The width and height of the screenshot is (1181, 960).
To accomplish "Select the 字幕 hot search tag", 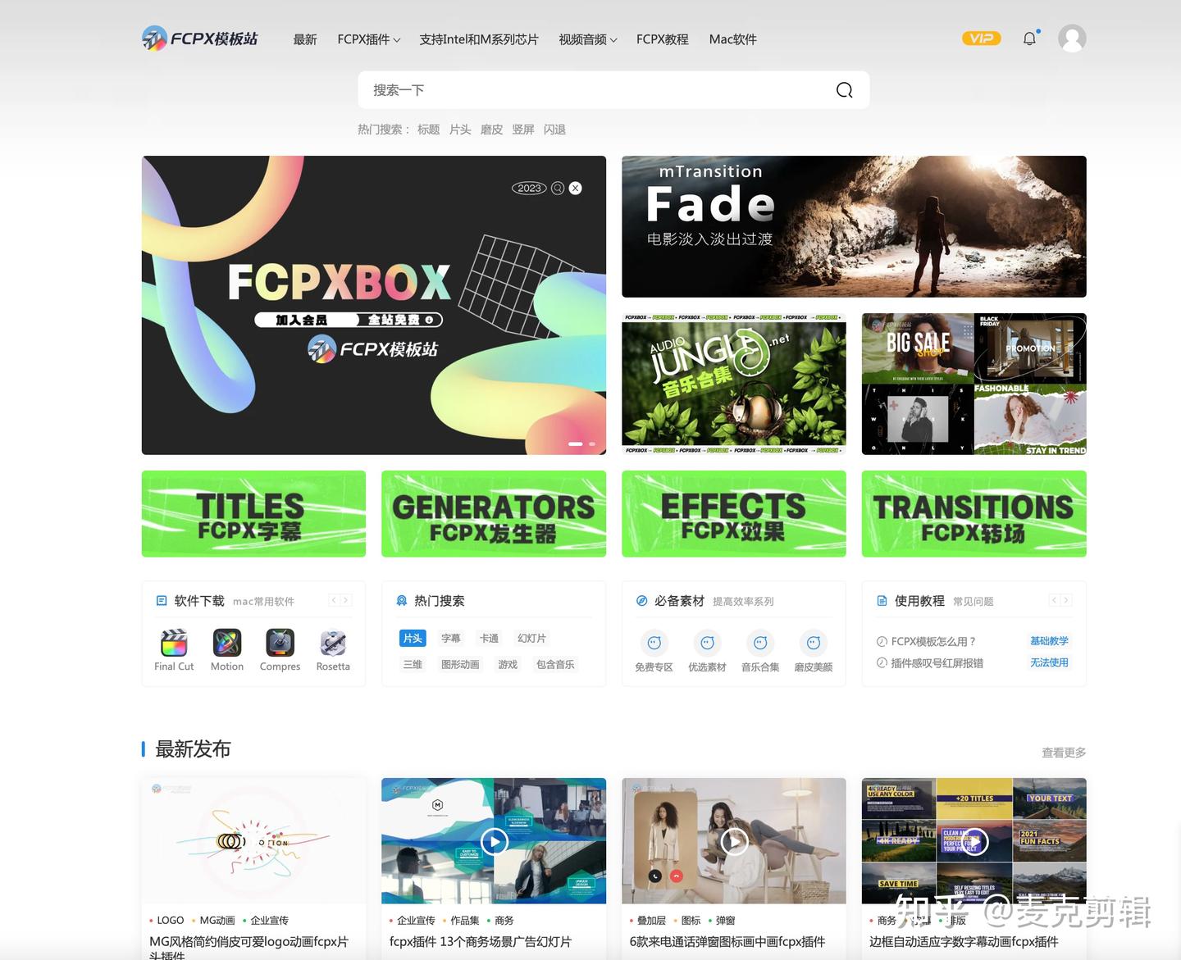I will pos(450,638).
